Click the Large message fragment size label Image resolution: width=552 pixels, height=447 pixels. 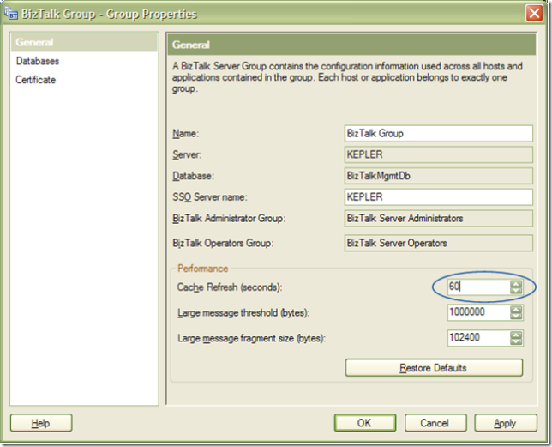tap(251, 339)
